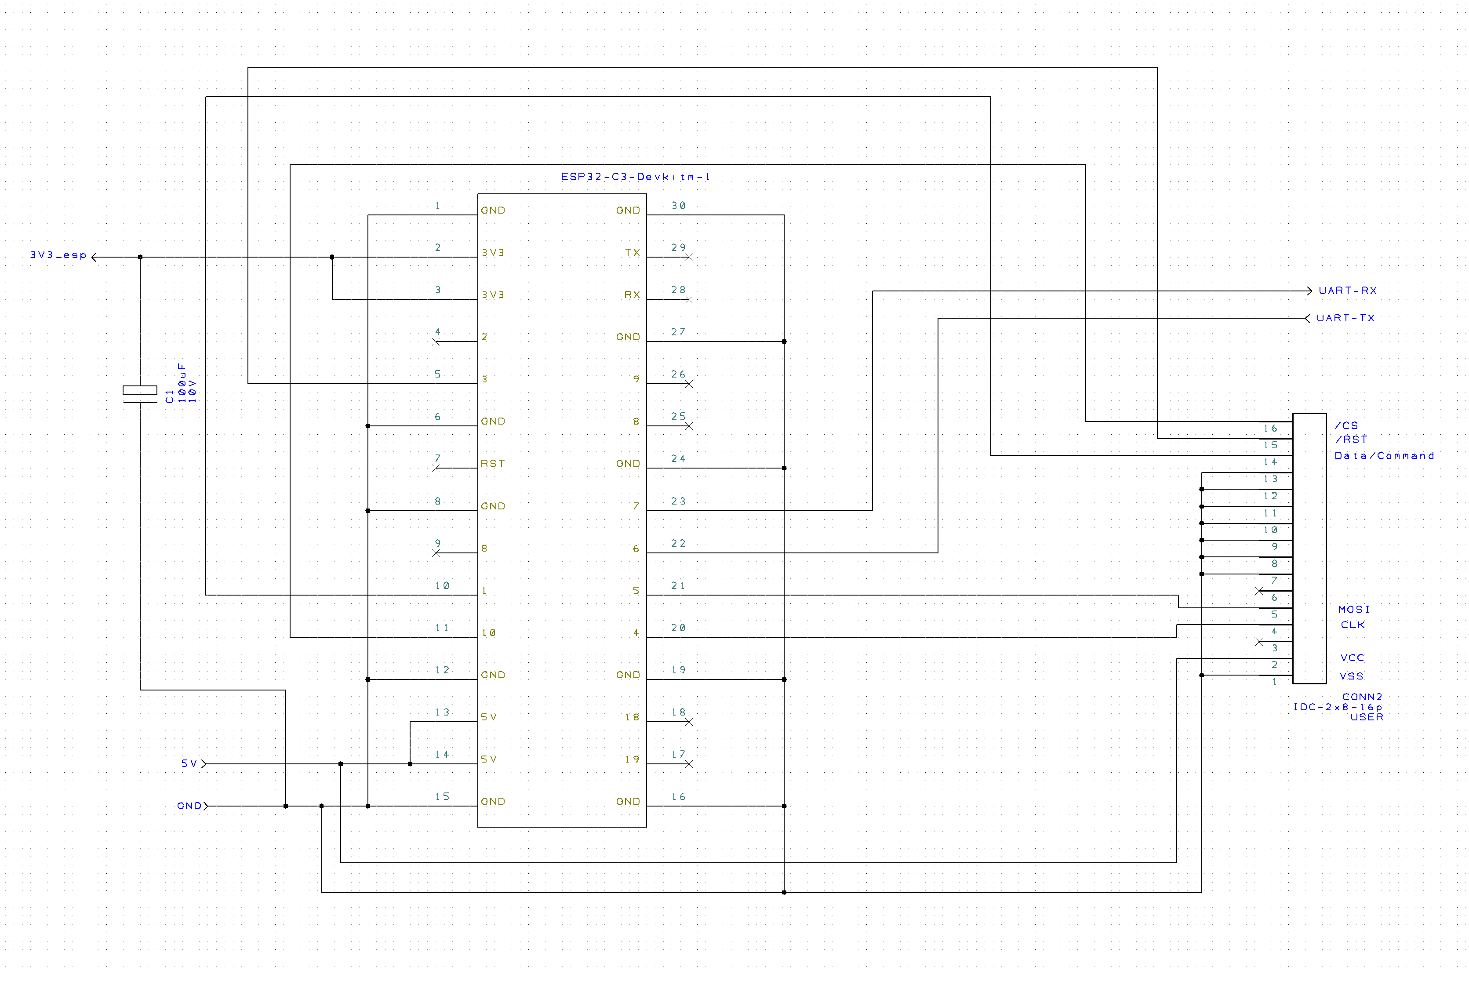Click the no-connect marker on RST pin 7

(x=436, y=469)
